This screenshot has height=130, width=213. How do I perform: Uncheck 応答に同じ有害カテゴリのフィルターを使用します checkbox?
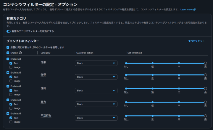pyautogui.click(x=8, y=47)
